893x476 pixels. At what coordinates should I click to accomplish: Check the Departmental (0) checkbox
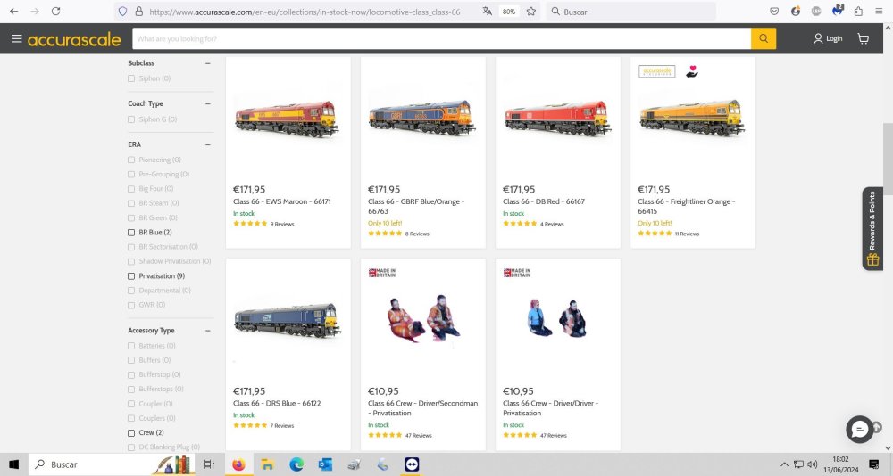131,291
